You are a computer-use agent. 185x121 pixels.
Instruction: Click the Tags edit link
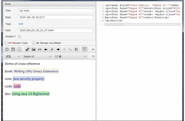(x=21, y=24)
